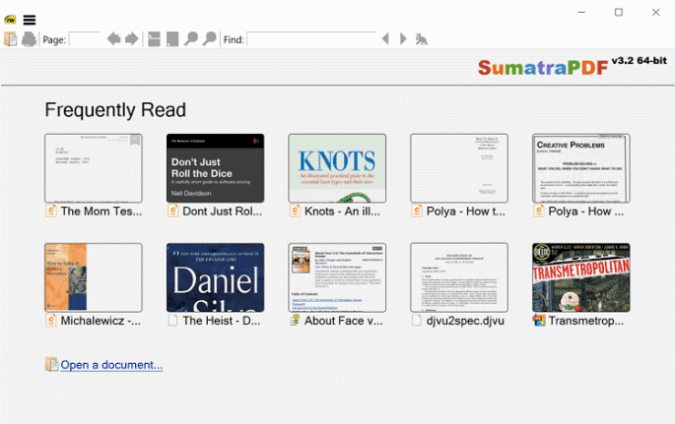Click the Print toolbar icon
This screenshot has height=424, width=675.
pos(29,39)
